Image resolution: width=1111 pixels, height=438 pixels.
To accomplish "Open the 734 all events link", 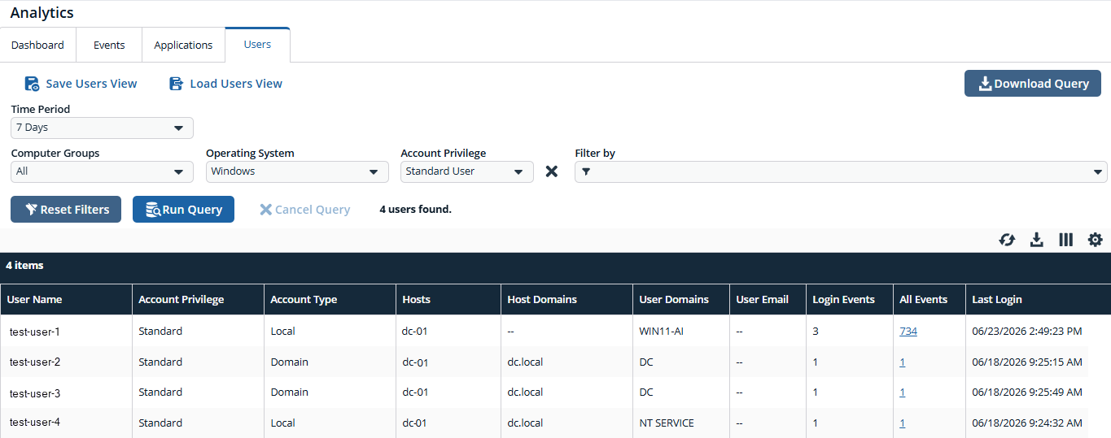I will tap(908, 331).
